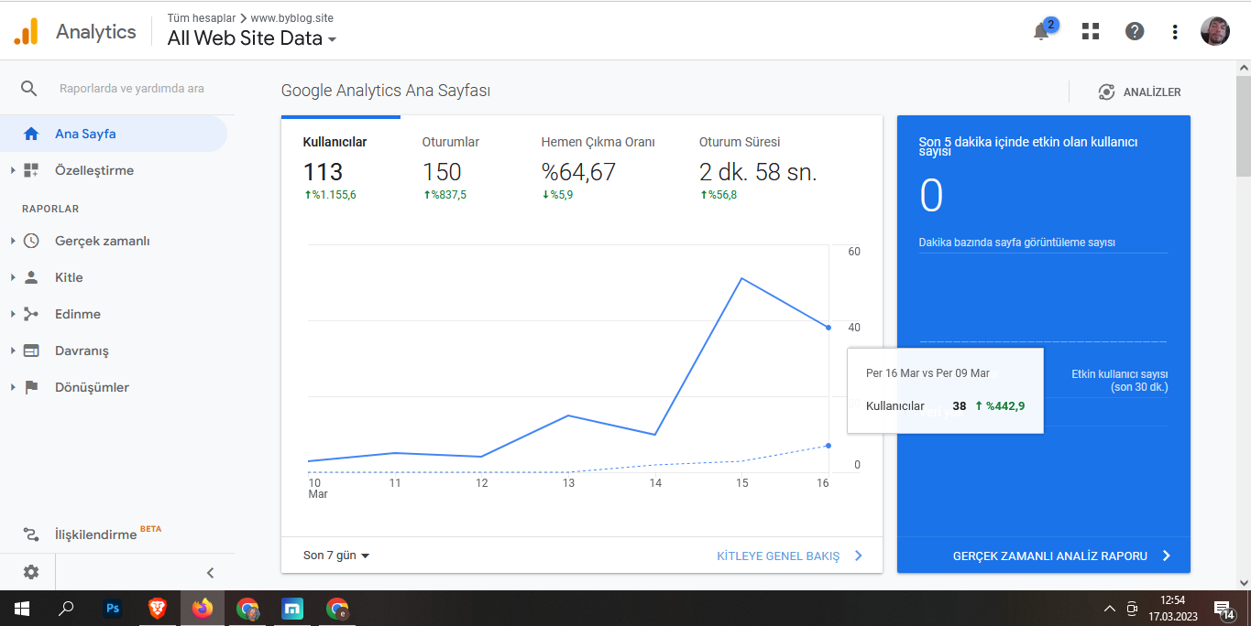Click the Ana Sayfa home icon
Image resolution: width=1251 pixels, height=626 pixels.
pos(31,134)
